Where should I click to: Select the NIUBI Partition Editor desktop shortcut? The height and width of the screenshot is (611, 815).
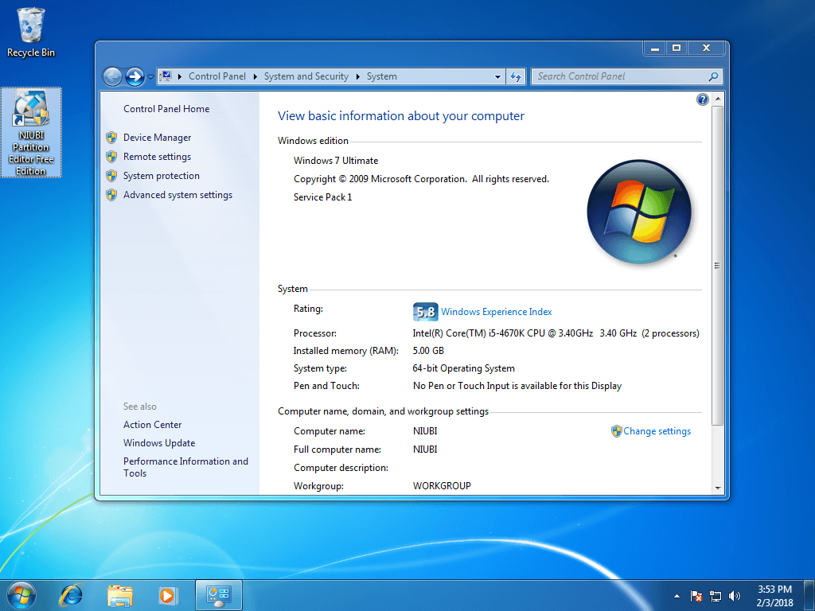[31, 133]
